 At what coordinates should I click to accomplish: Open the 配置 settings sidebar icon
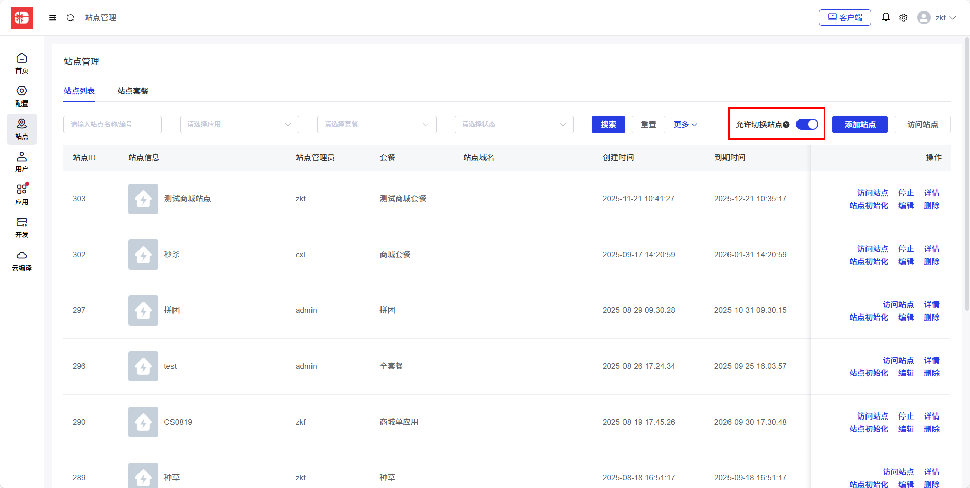click(x=22, y=96)
